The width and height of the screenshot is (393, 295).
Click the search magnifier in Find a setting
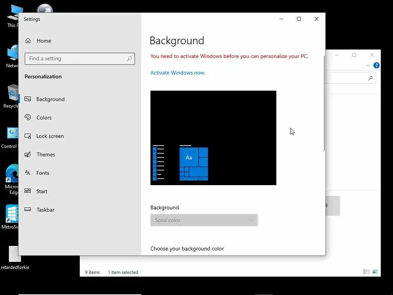pos(129,59)
